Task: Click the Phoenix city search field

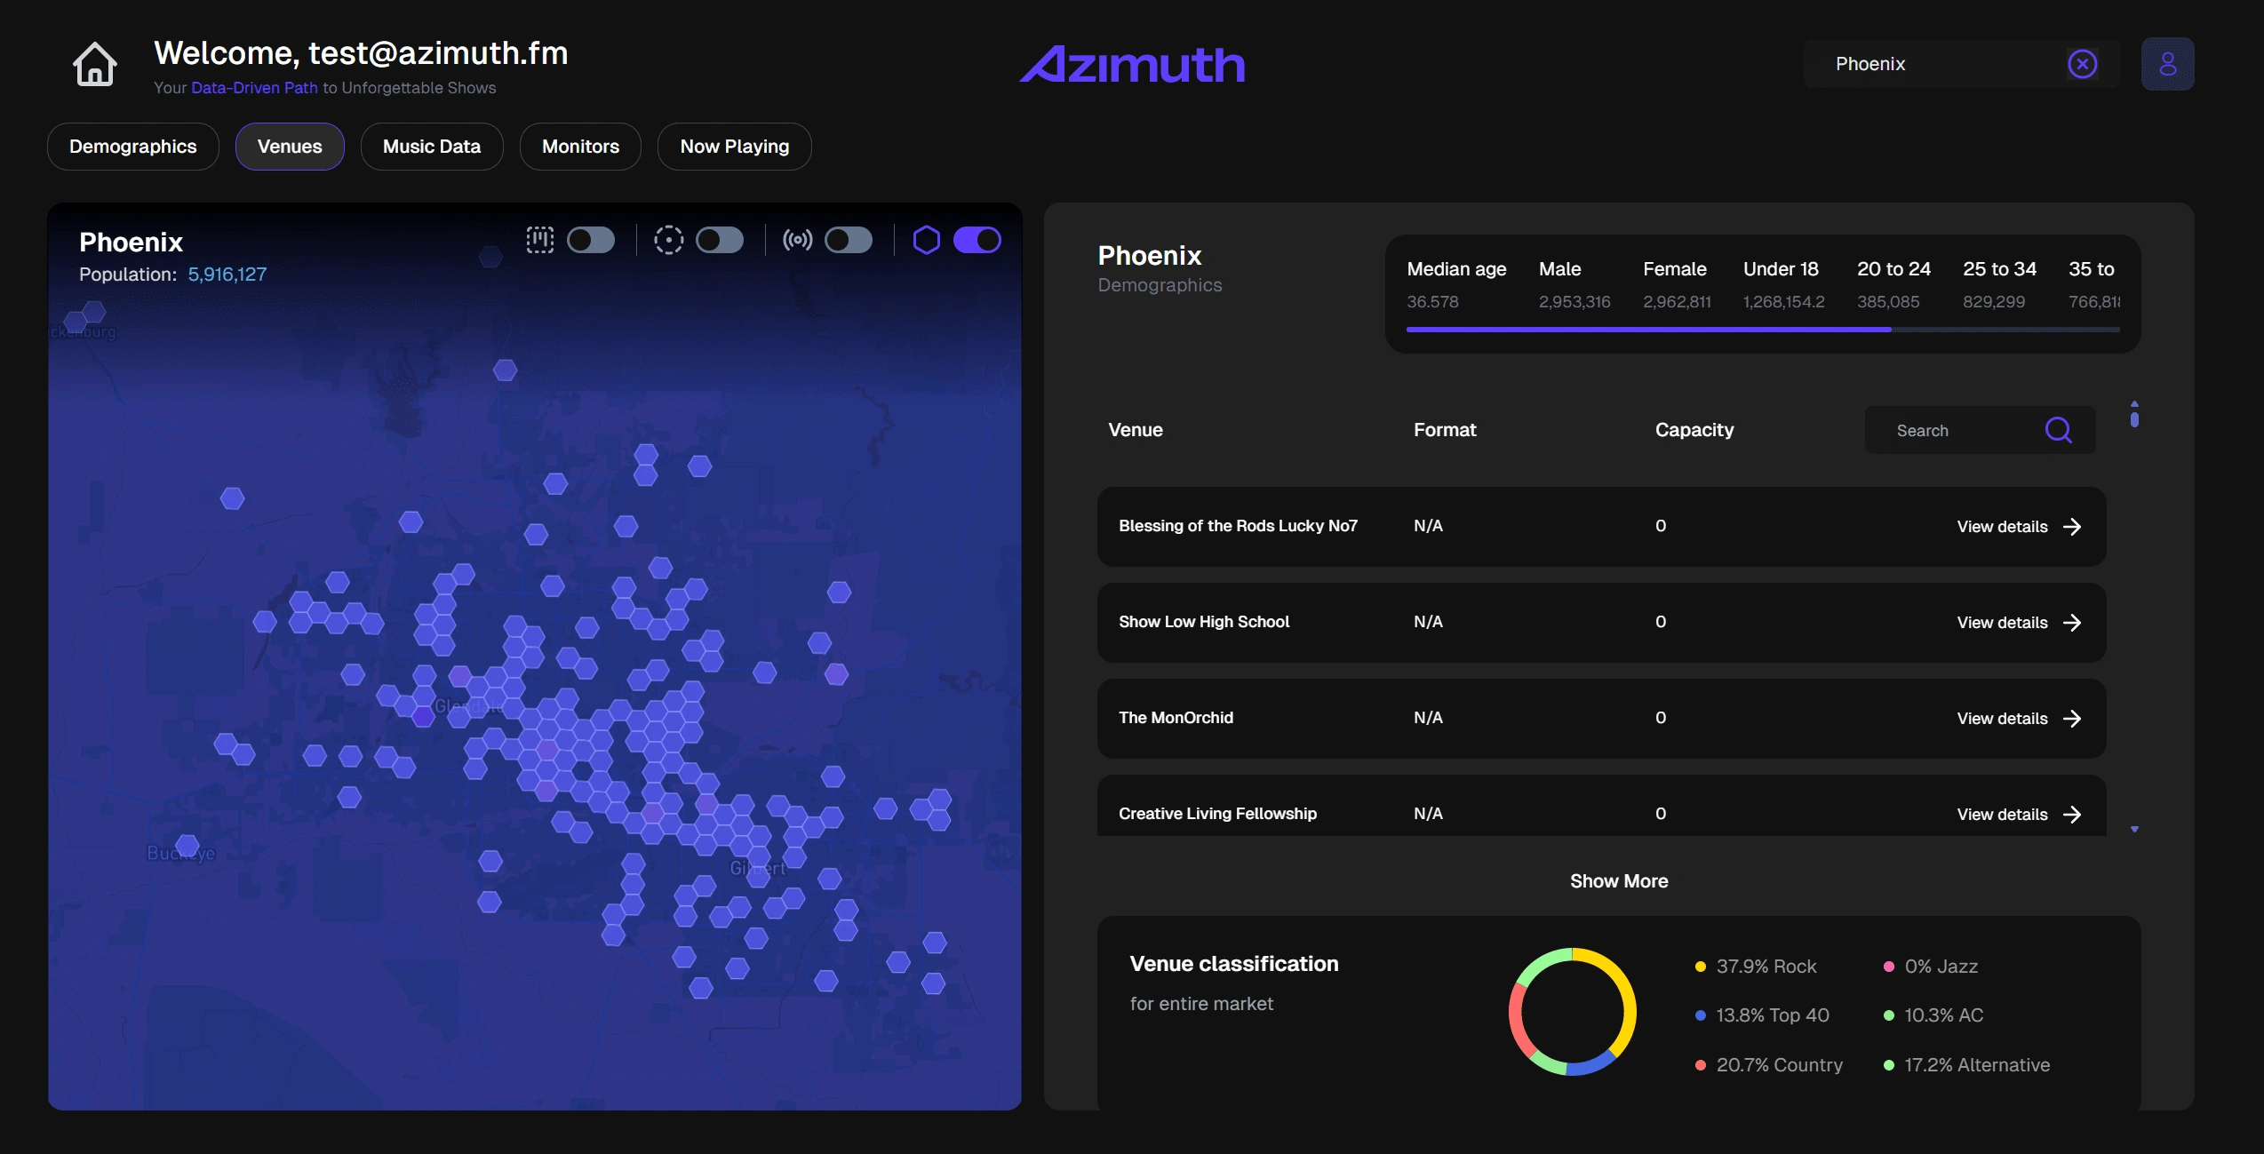Action: pyautogui.click(x=1961, y=64)
